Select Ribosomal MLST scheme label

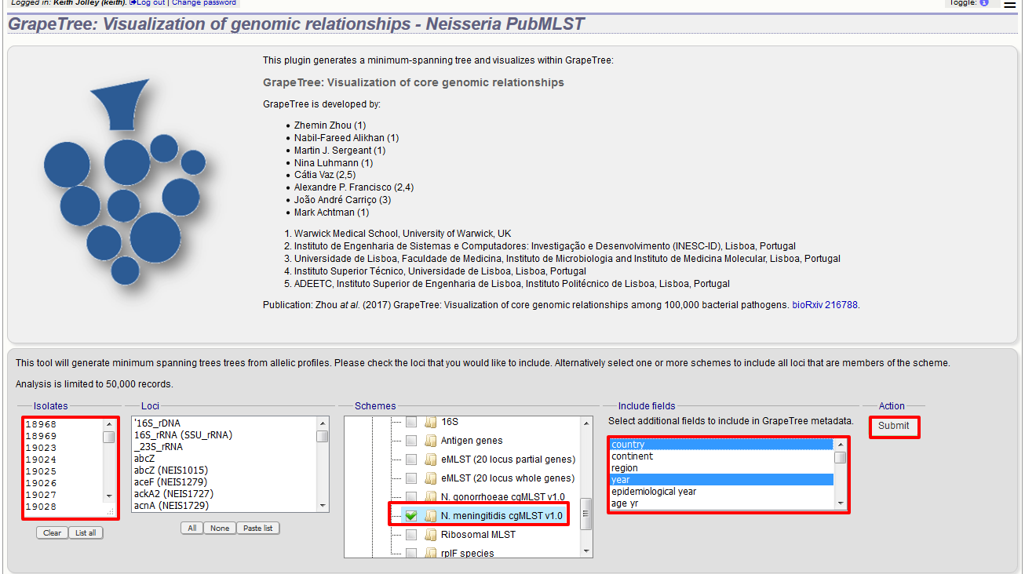(478, 535)
